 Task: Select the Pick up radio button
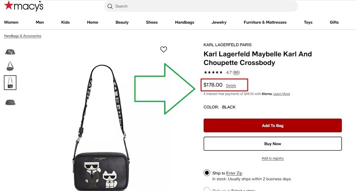coord(207,189)
